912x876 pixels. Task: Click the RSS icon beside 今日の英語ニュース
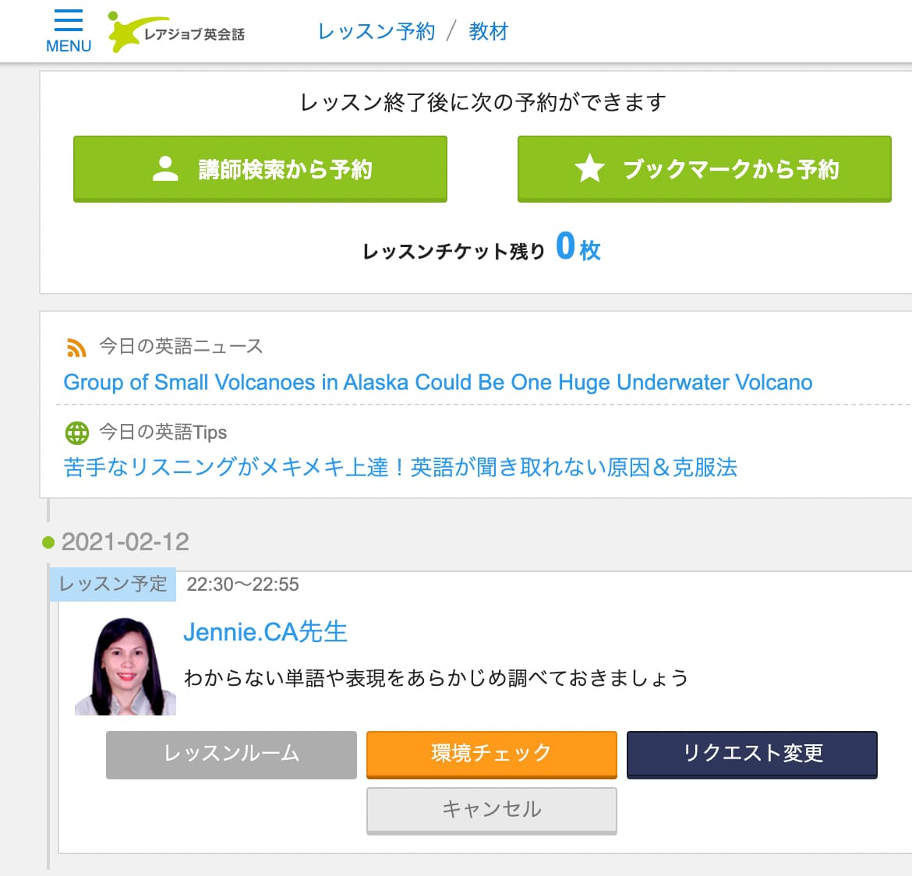[x=75, y=347]
